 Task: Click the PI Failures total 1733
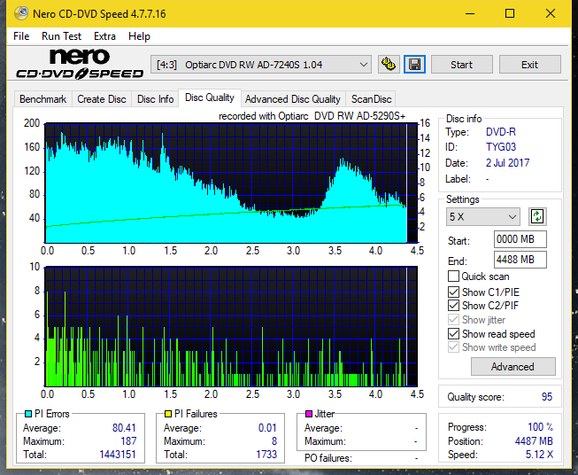coord(266,454)
